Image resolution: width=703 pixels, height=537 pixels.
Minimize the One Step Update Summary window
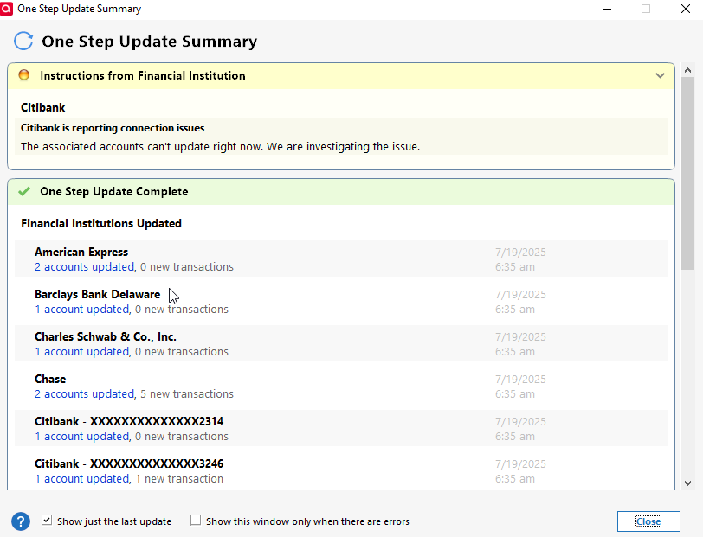pyautogui.click(x=607, y=9)
